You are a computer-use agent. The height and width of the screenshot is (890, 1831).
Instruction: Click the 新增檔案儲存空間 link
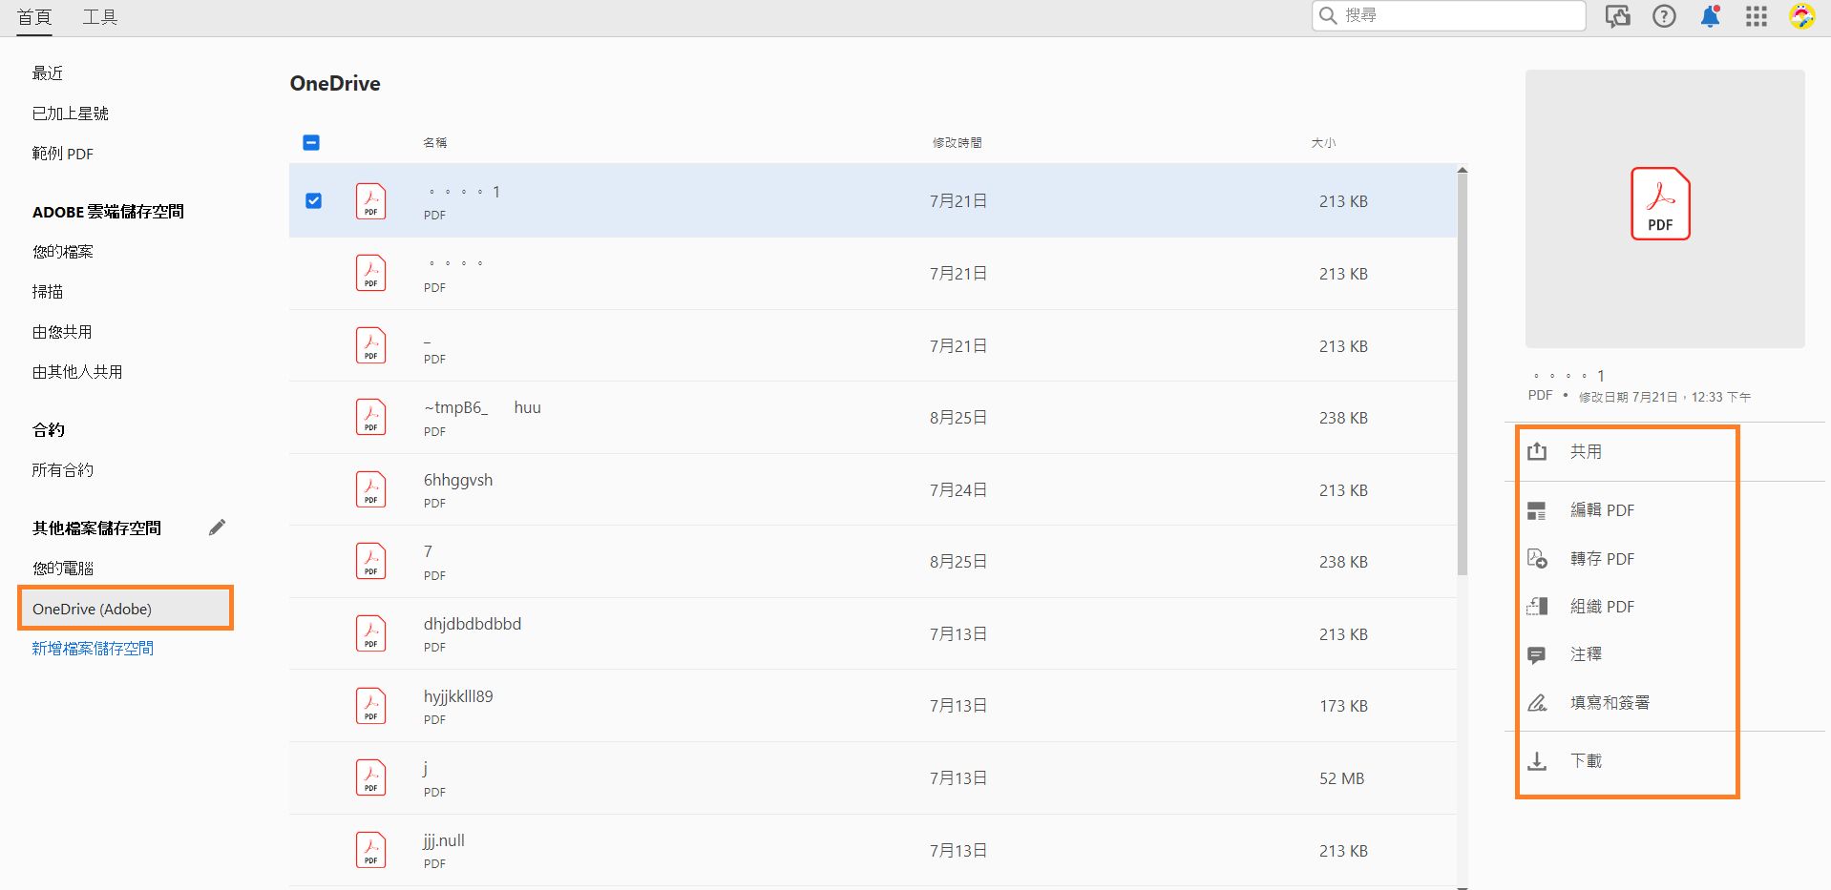93,649
